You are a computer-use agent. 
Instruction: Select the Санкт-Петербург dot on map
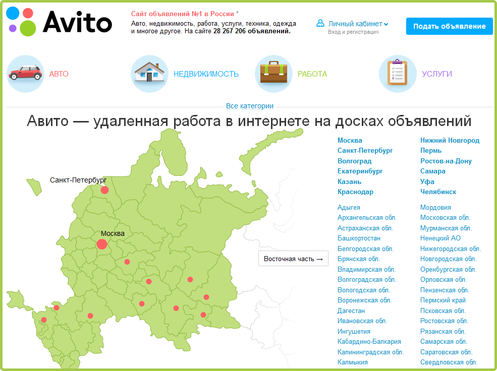coord(104,190)
